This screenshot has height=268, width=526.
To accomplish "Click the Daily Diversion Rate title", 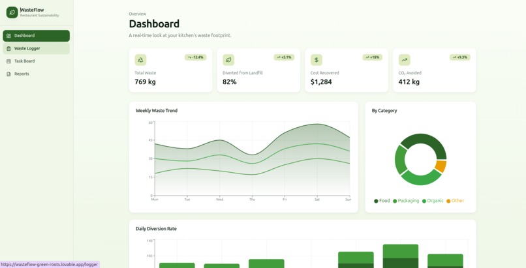I will click(157, 229).
